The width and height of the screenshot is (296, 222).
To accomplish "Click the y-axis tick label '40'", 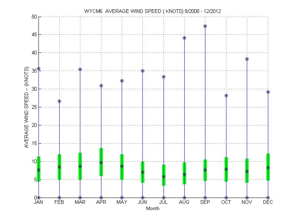I will tap(34, 53).
